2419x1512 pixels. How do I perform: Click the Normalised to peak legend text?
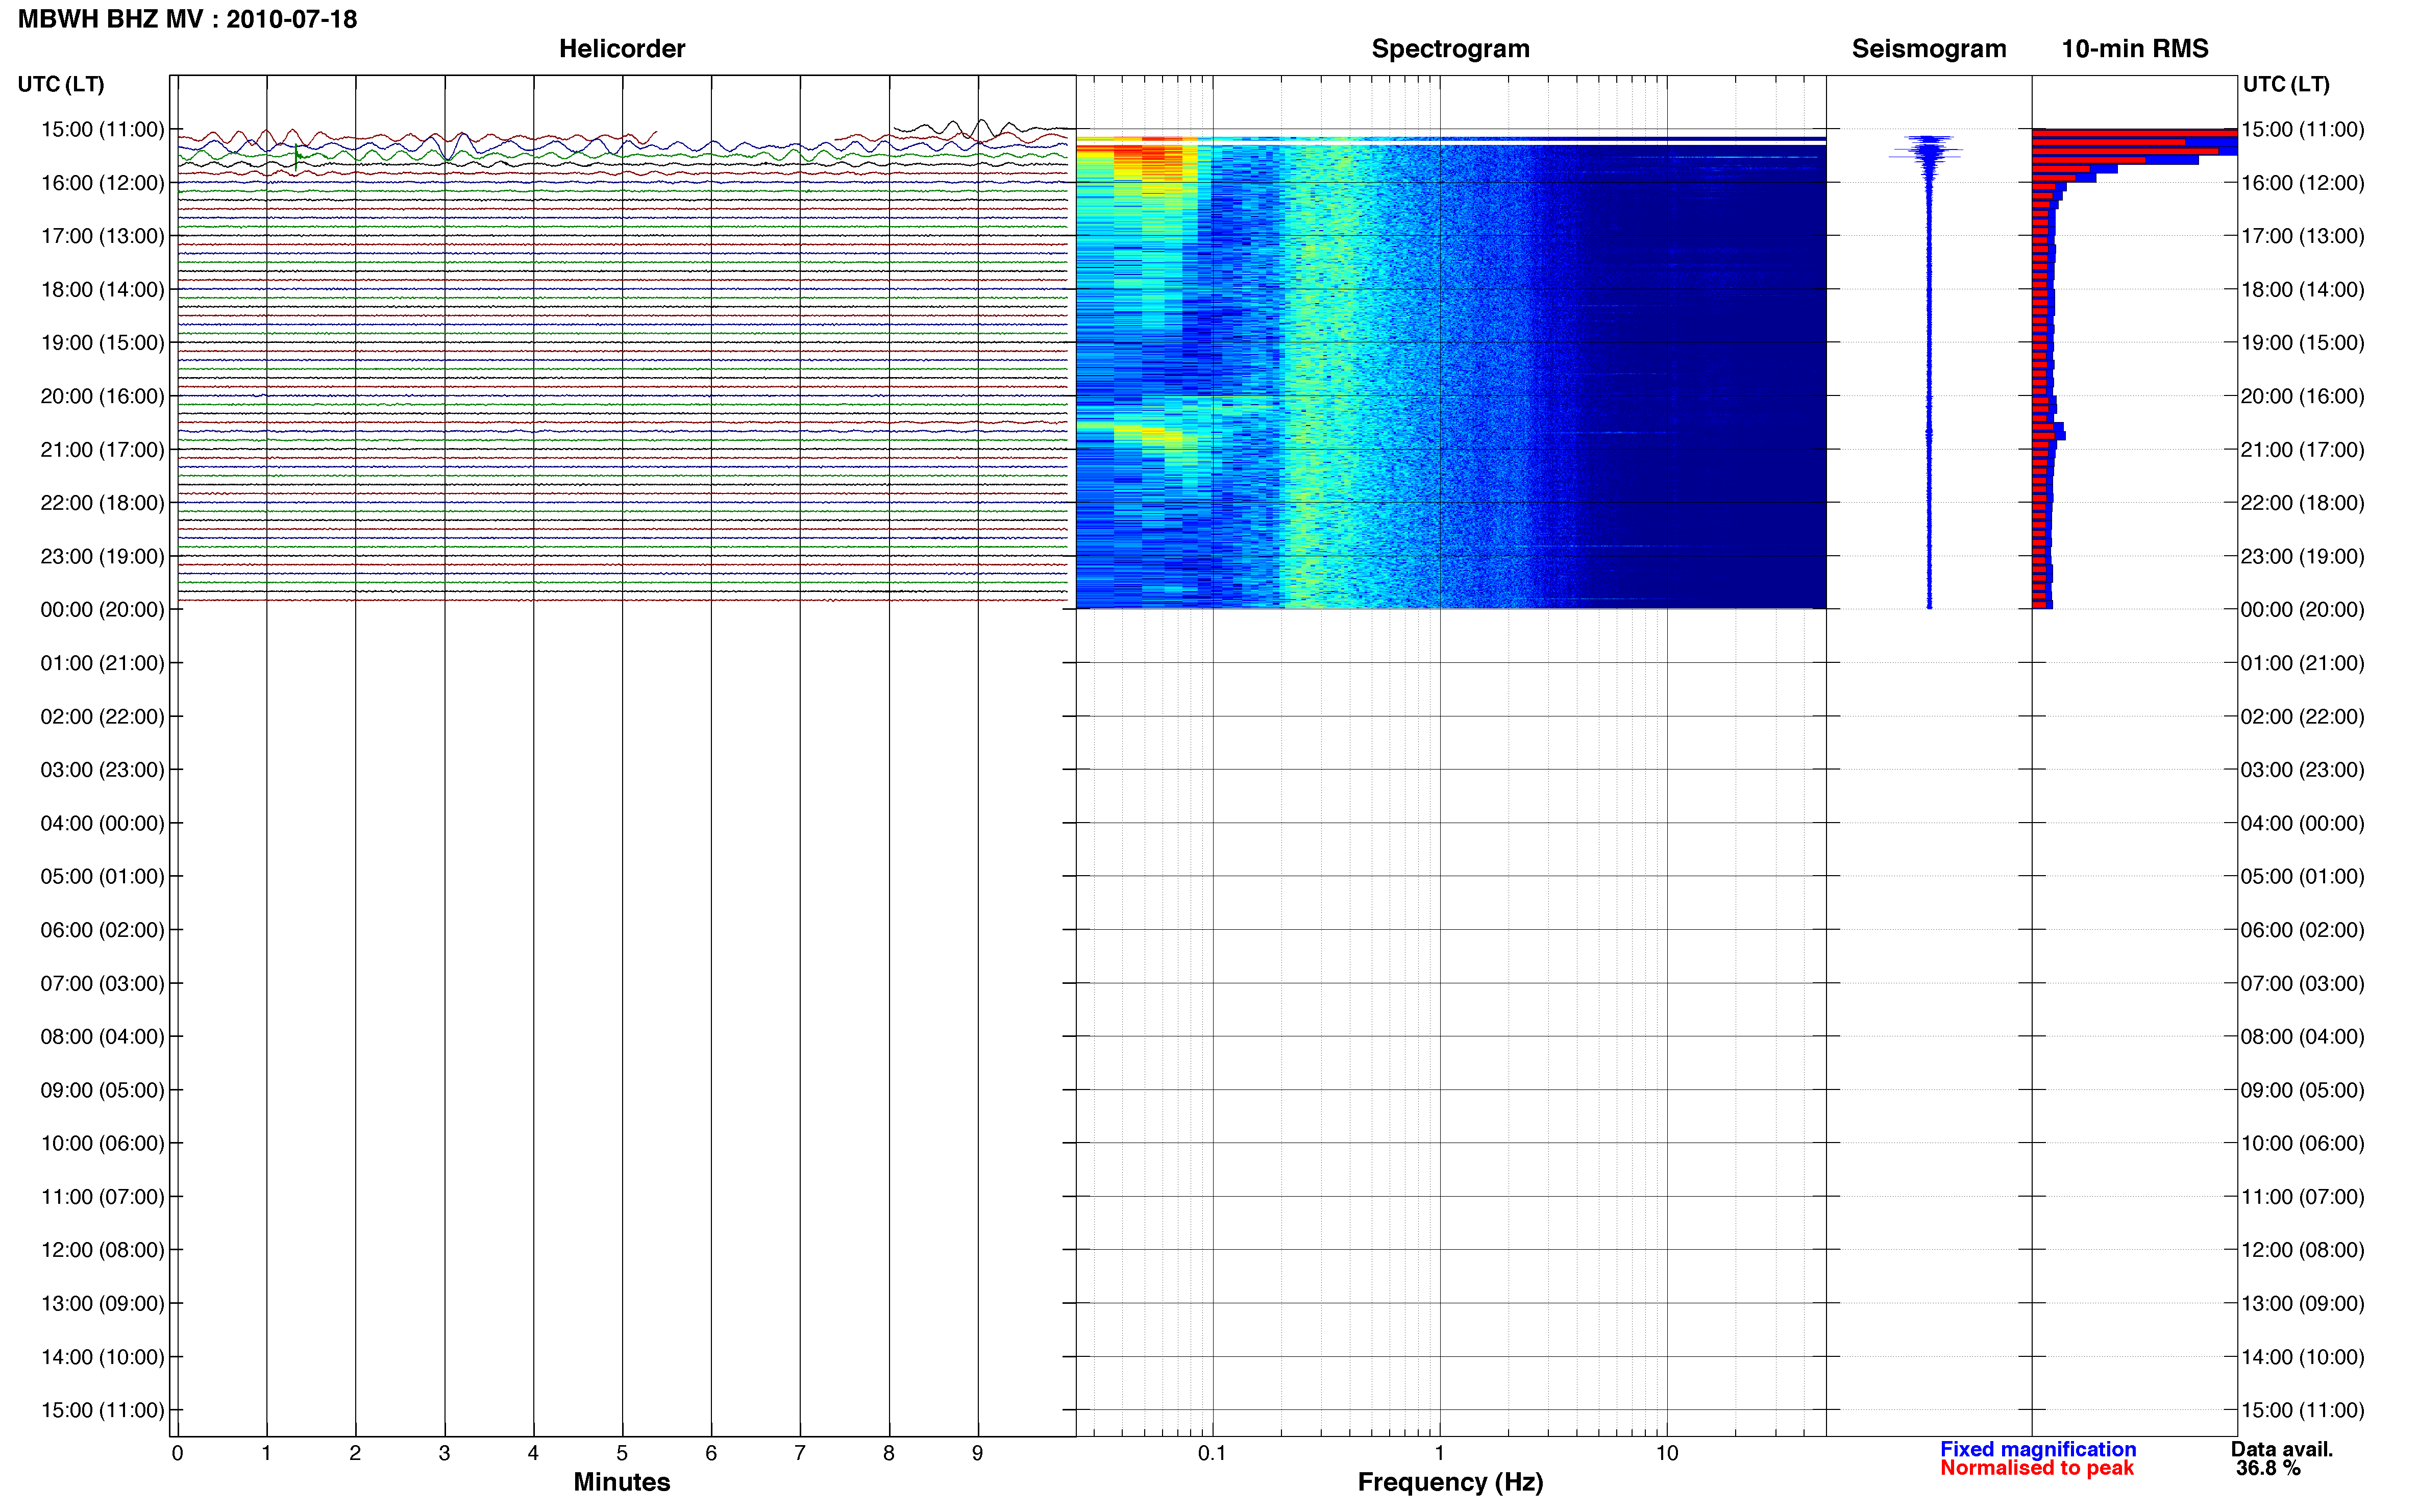pyautogui.click(x=2036, y=1467)
